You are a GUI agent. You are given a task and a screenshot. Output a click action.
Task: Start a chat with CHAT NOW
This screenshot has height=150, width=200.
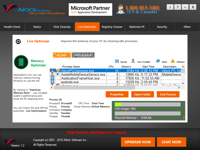coord(171,142)
